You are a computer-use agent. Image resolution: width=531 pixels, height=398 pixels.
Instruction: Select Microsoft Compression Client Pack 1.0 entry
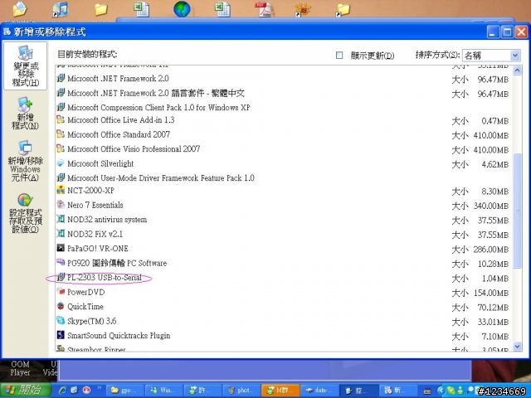[158, 108]
